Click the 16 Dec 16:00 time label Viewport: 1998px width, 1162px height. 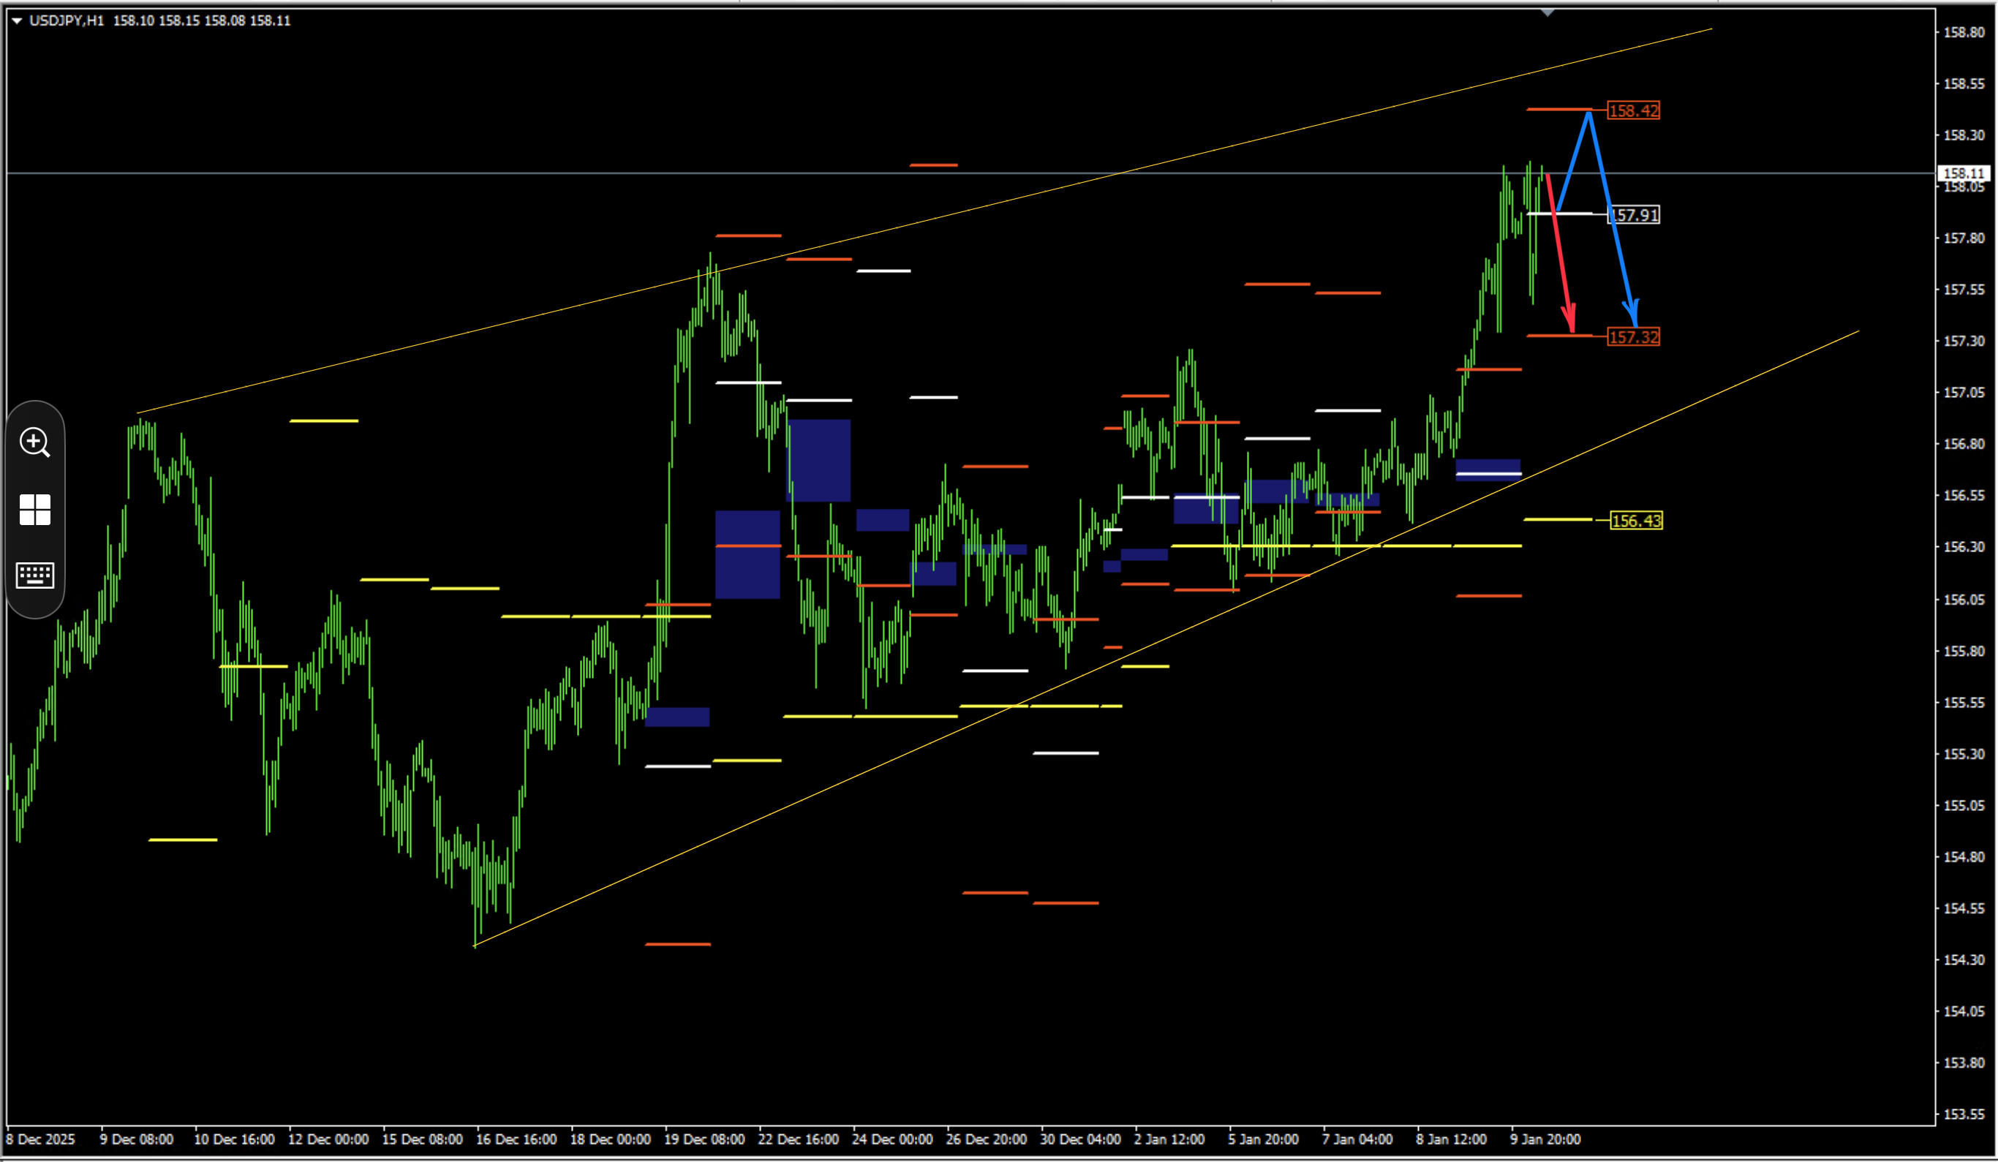(x=516, y=1139)
